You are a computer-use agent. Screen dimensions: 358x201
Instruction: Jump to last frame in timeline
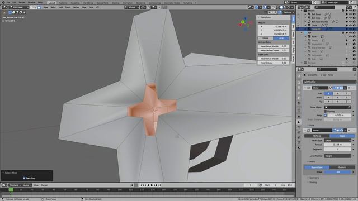click(159, 185)
